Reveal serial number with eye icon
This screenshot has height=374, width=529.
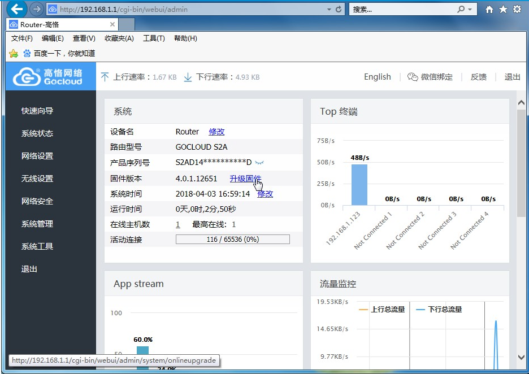point(259,163)
